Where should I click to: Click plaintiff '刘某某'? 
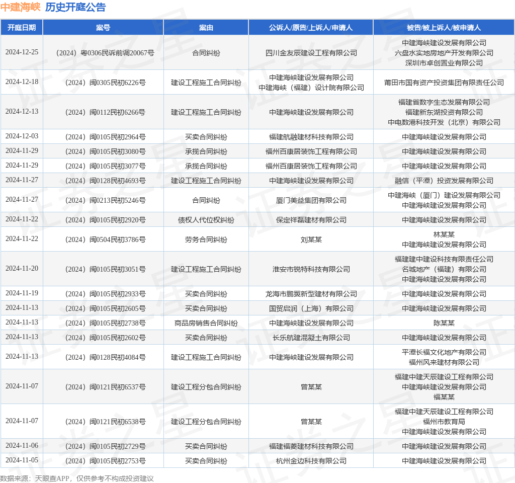(311, 239)
